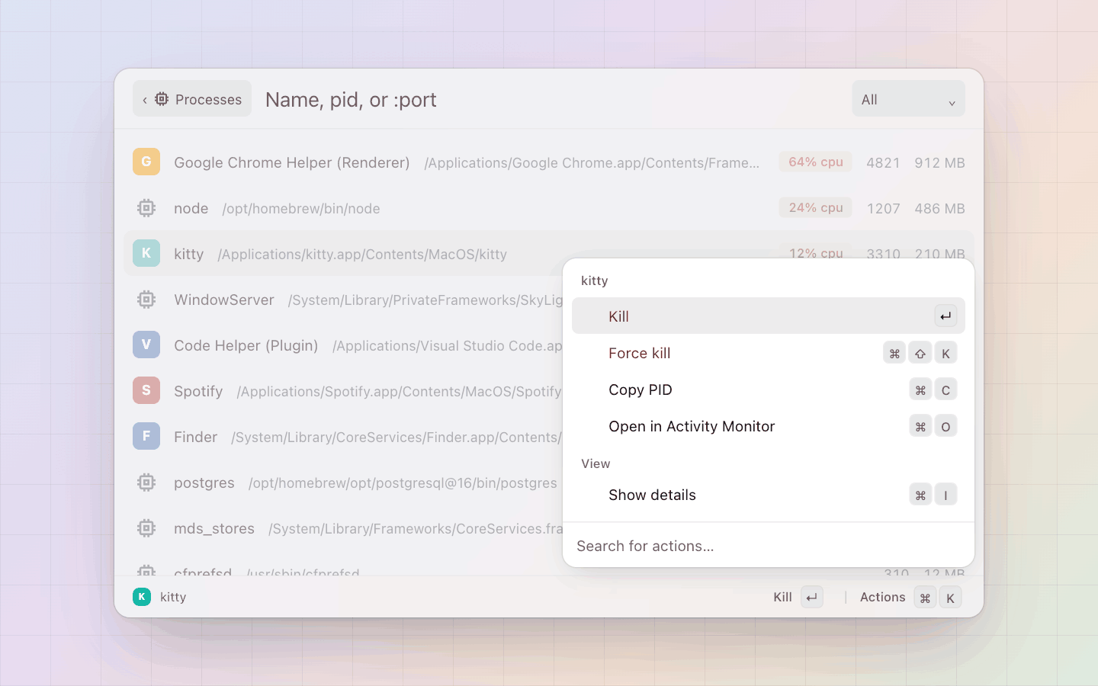Select the mds_stores process name
1098x686 pixels.
tap(213, 528)
